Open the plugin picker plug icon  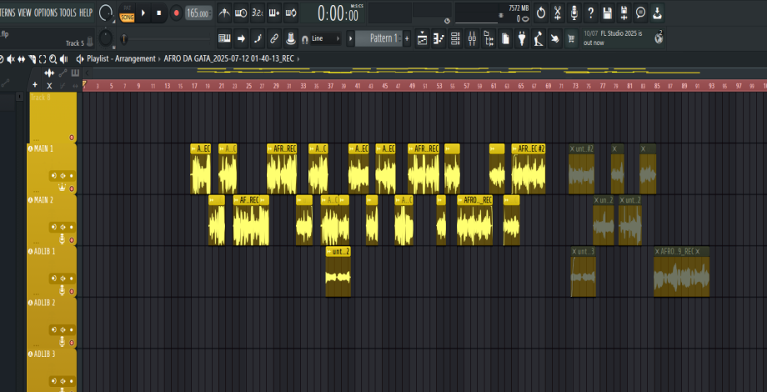pos(522,38)
